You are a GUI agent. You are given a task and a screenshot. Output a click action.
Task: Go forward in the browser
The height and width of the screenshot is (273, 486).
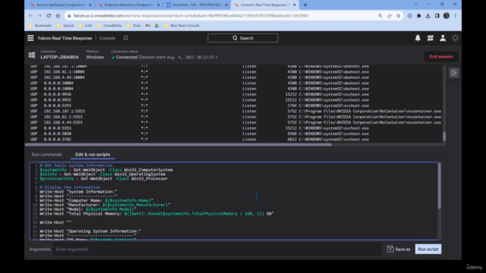[39, 15]
